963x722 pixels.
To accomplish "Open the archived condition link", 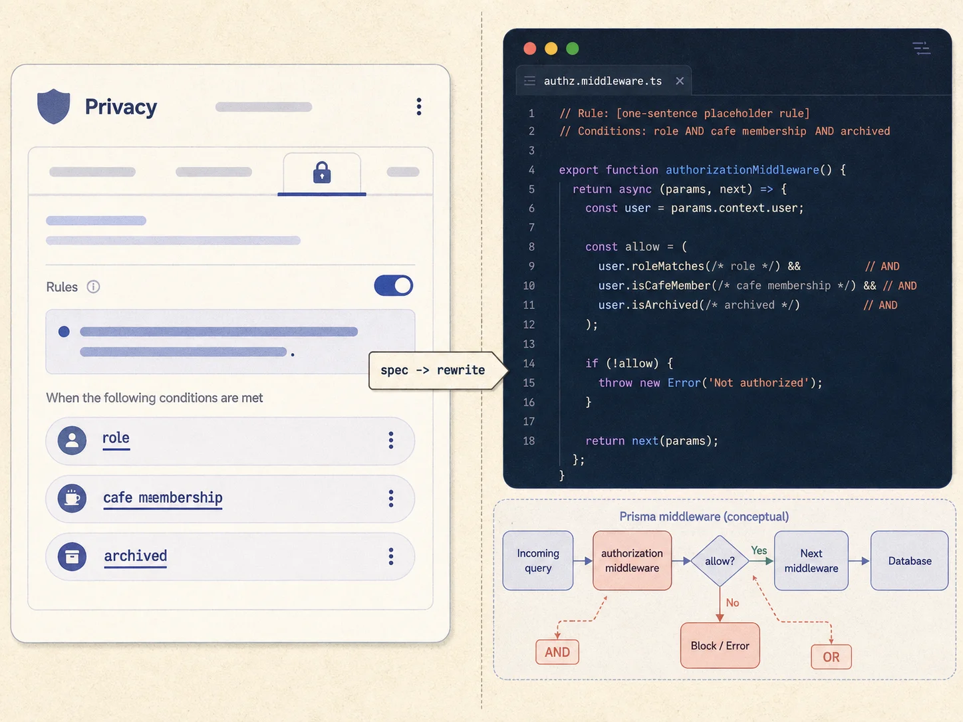I will pos(136,556).
